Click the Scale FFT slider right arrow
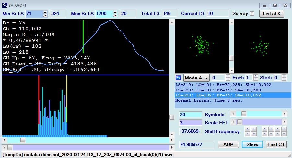Screen dimensions: 292x158 click(x=284, y=122)
